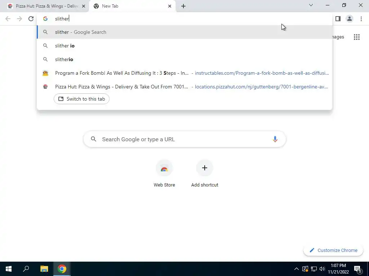Open the Google apps grid
This screenshot has height=276, width=369.
356,37
